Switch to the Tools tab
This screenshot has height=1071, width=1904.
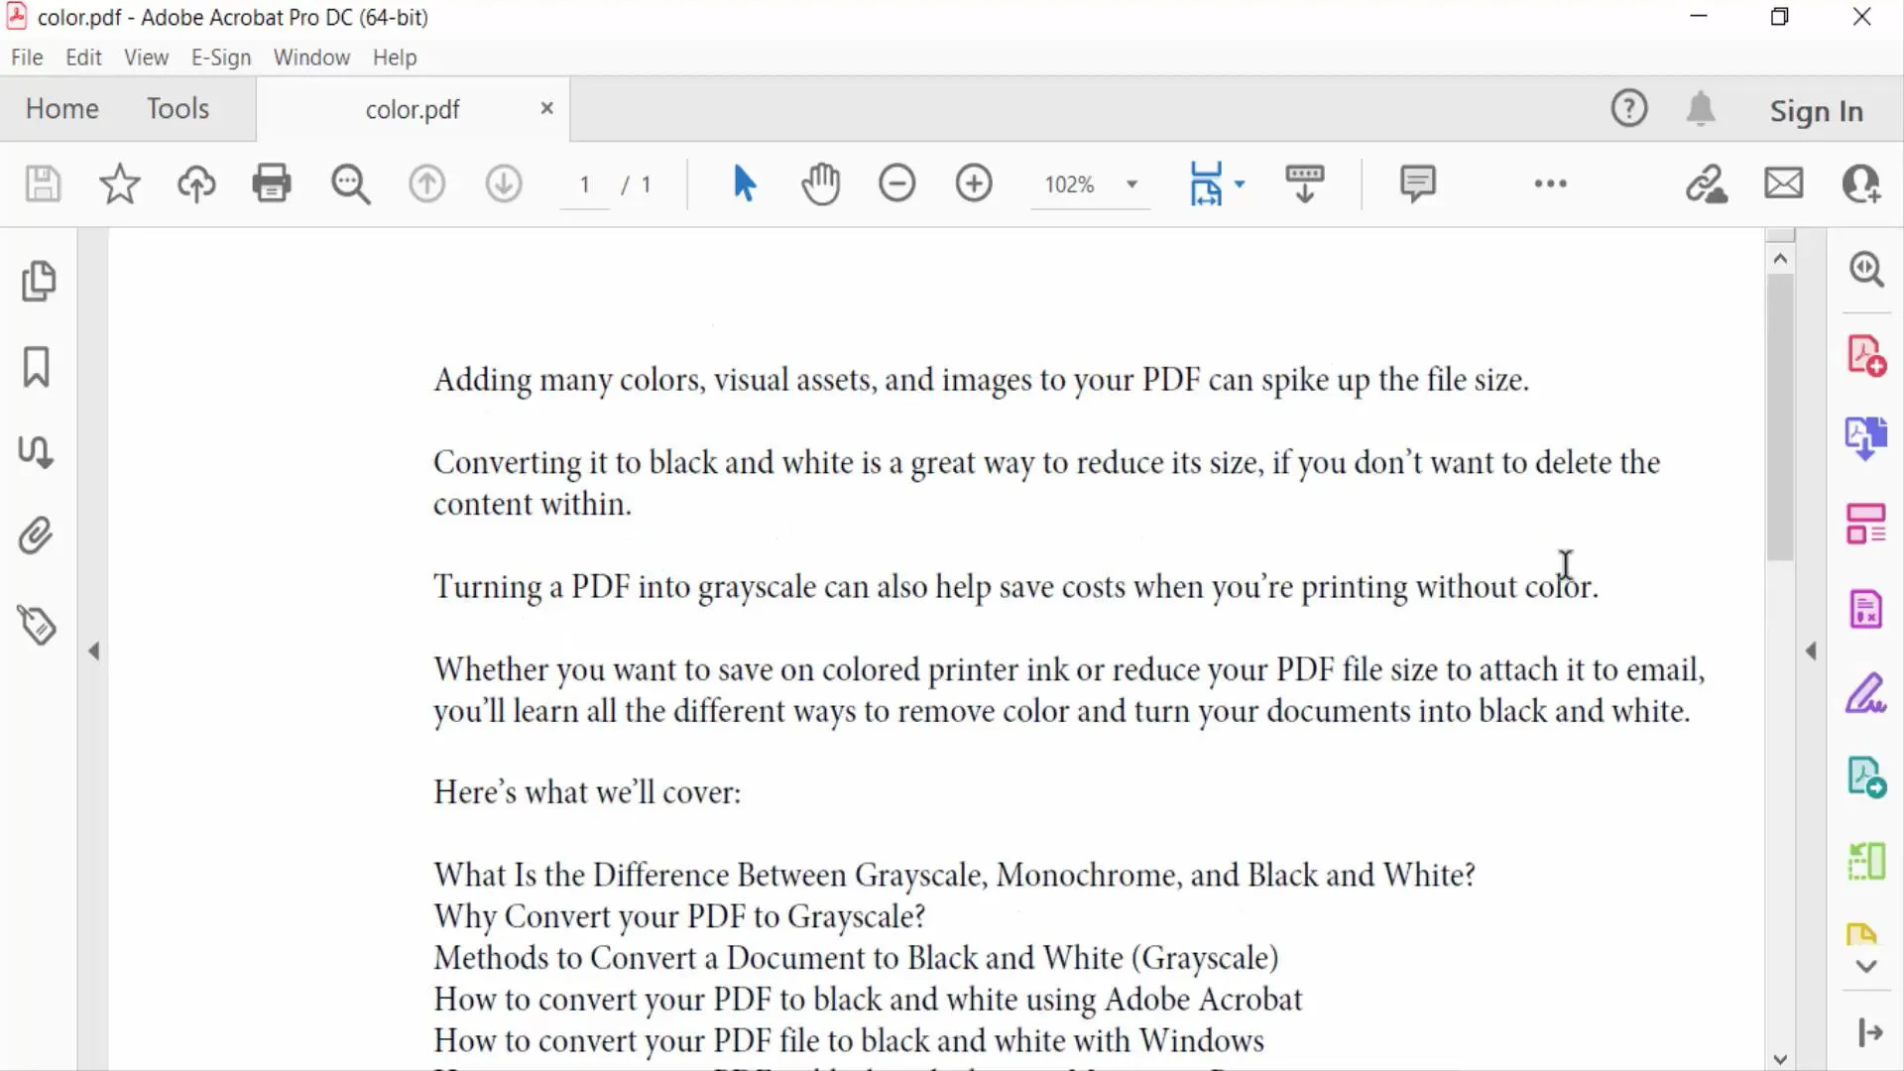(178, 108)
